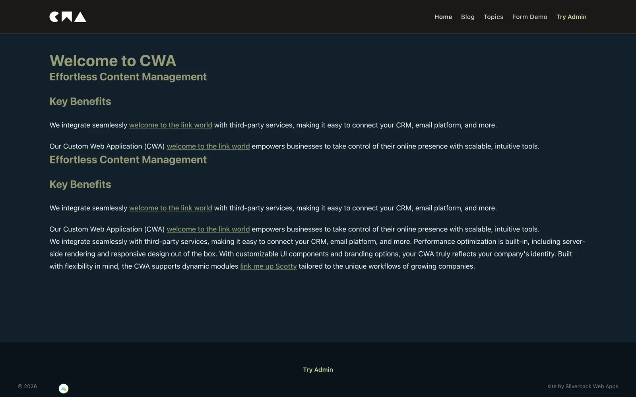636x397 pixels.
Task: Click "site by Silverback Web Apps" footer text
Action: coord(583,386)
